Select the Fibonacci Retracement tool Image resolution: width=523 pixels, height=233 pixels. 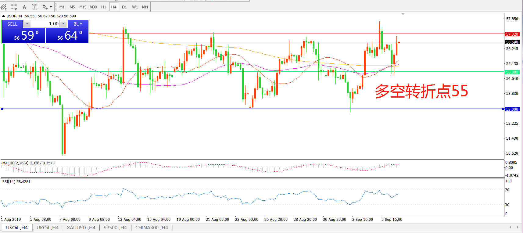14,7
